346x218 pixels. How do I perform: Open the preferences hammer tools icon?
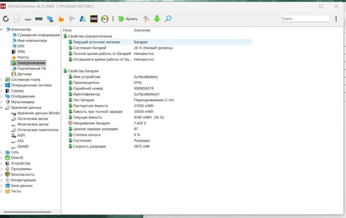[146, 19]
